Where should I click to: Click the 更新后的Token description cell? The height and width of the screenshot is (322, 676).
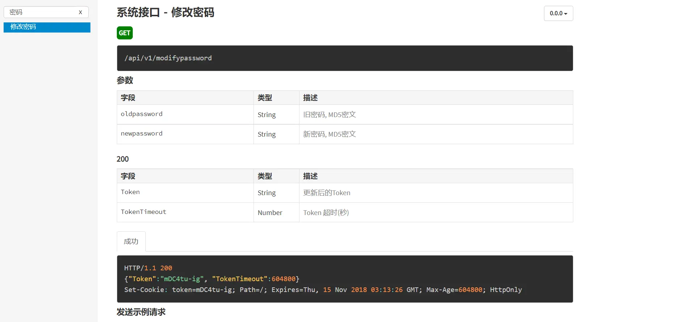[x=327, y=193]
